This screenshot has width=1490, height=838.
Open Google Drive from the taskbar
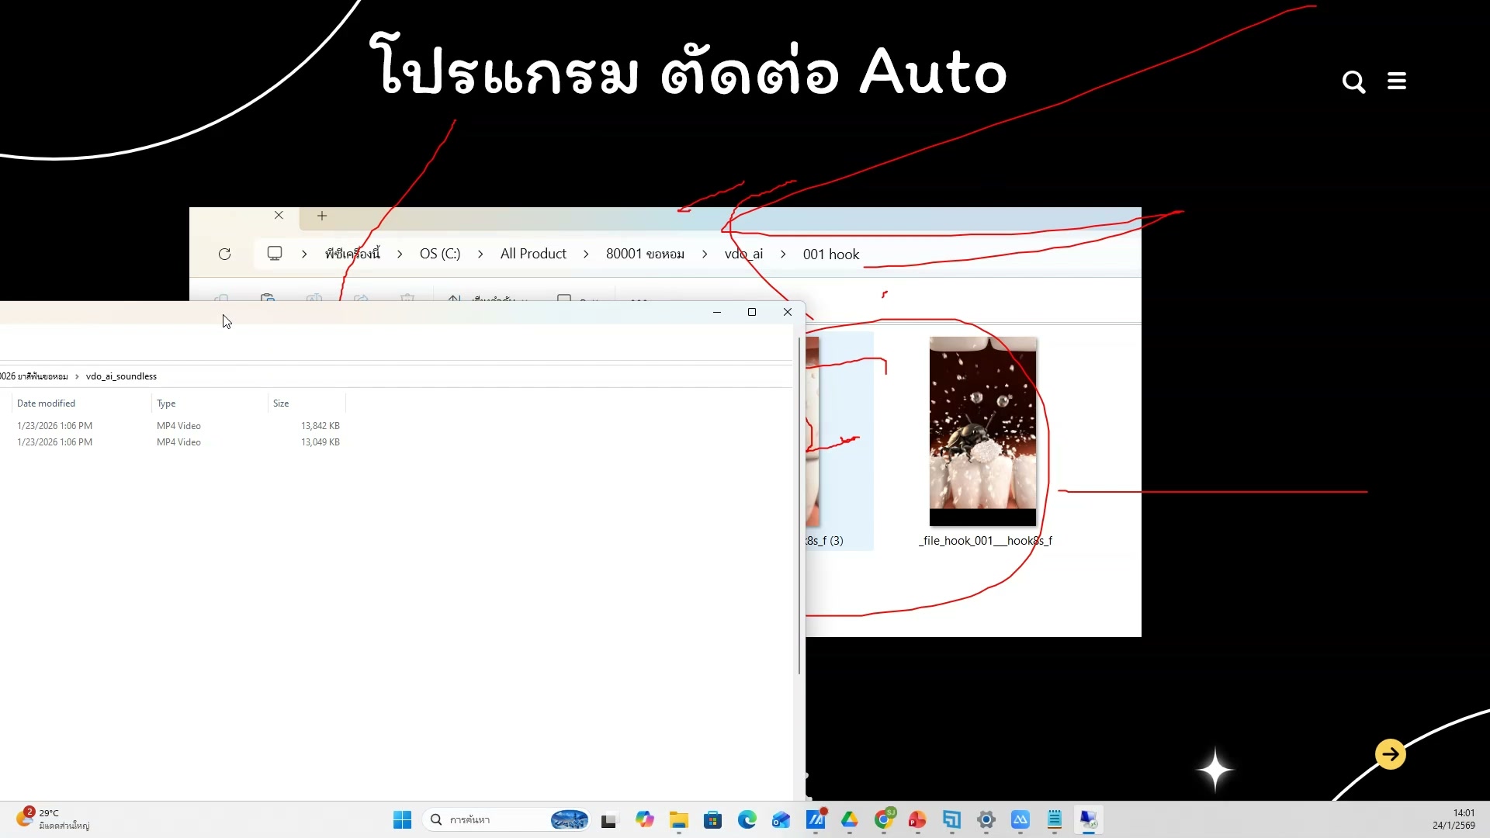850,819
